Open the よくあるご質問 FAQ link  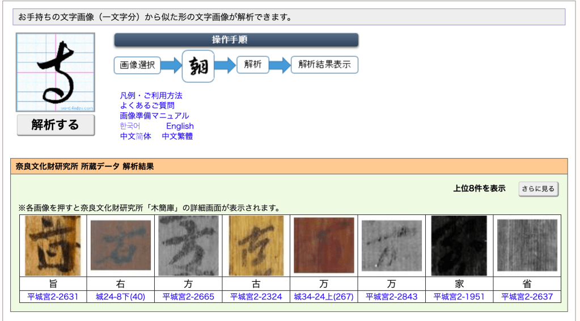pos(147,105)
